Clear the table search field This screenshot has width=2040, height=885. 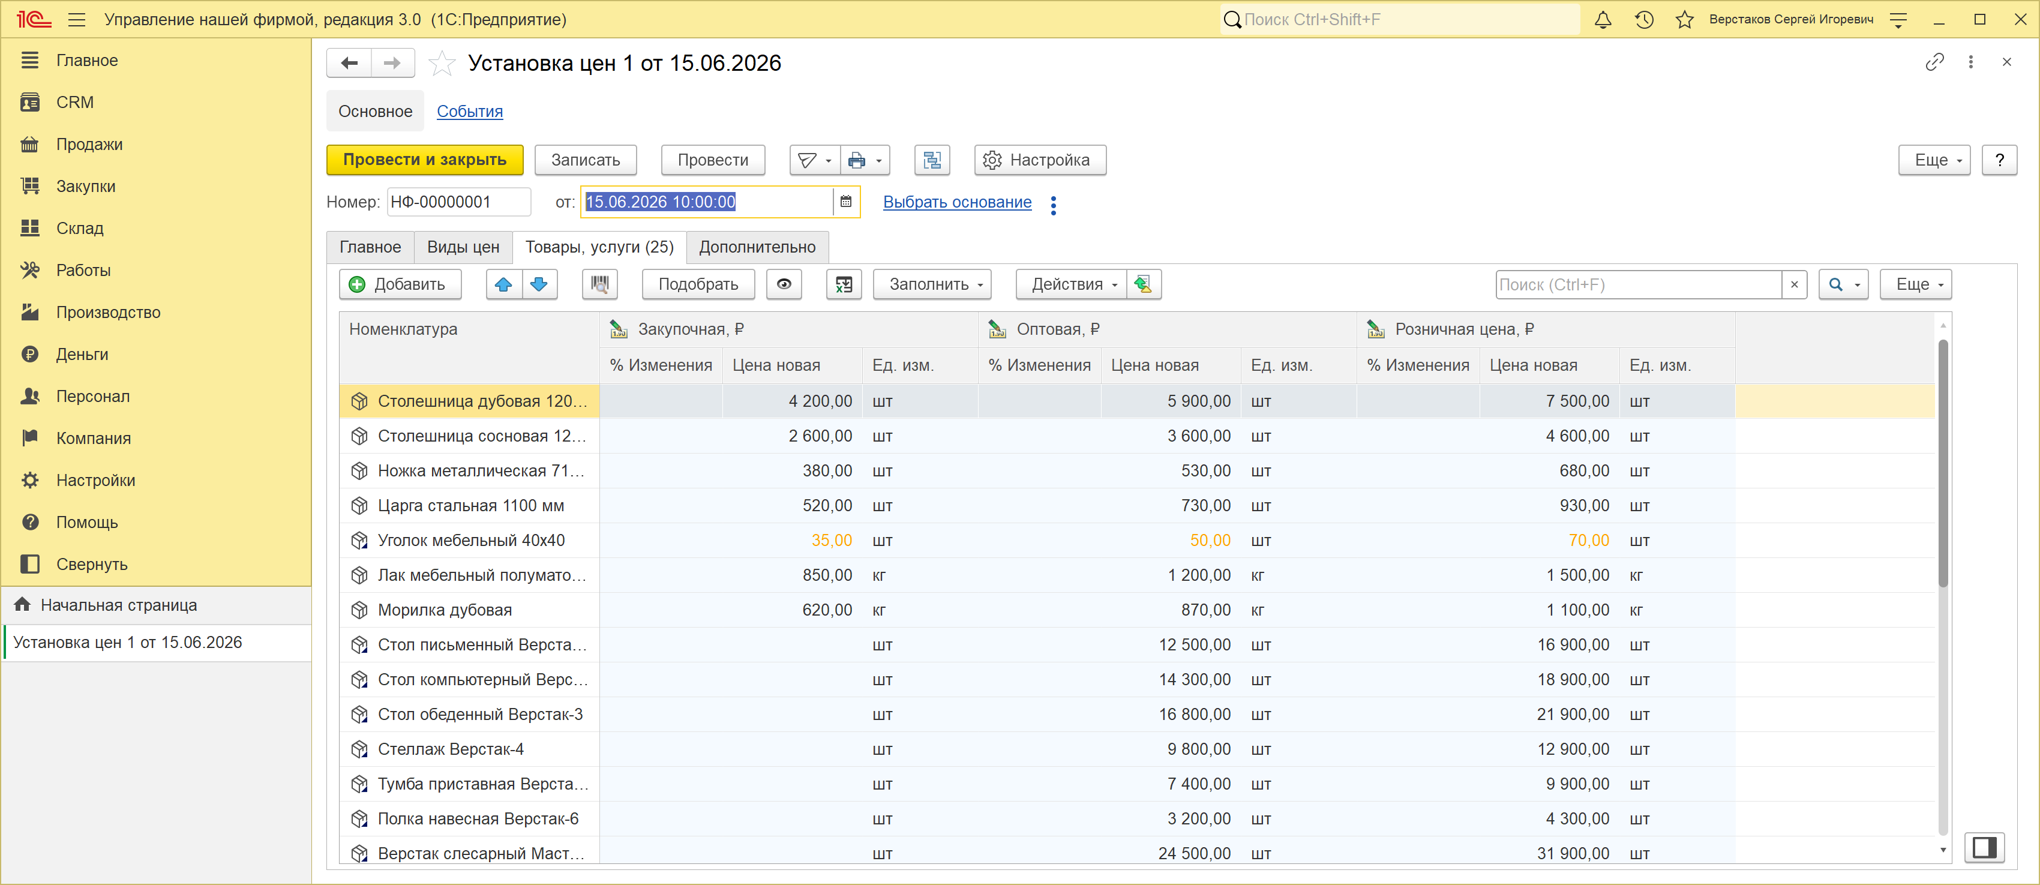1795,285
